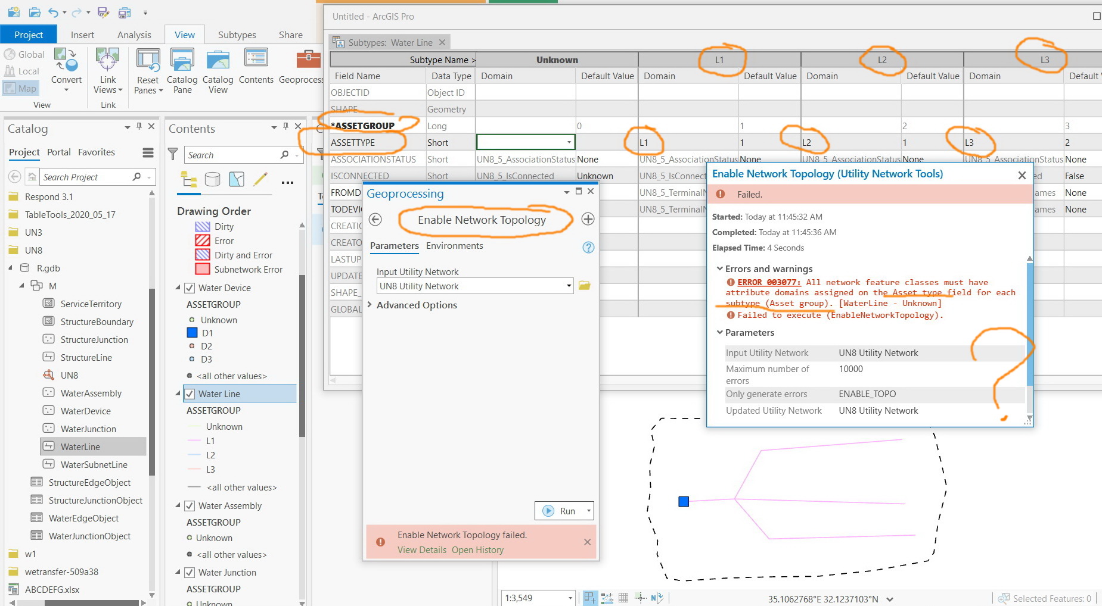
Task: Show the Contents pane from the ribbon
Action: point(256,67)
